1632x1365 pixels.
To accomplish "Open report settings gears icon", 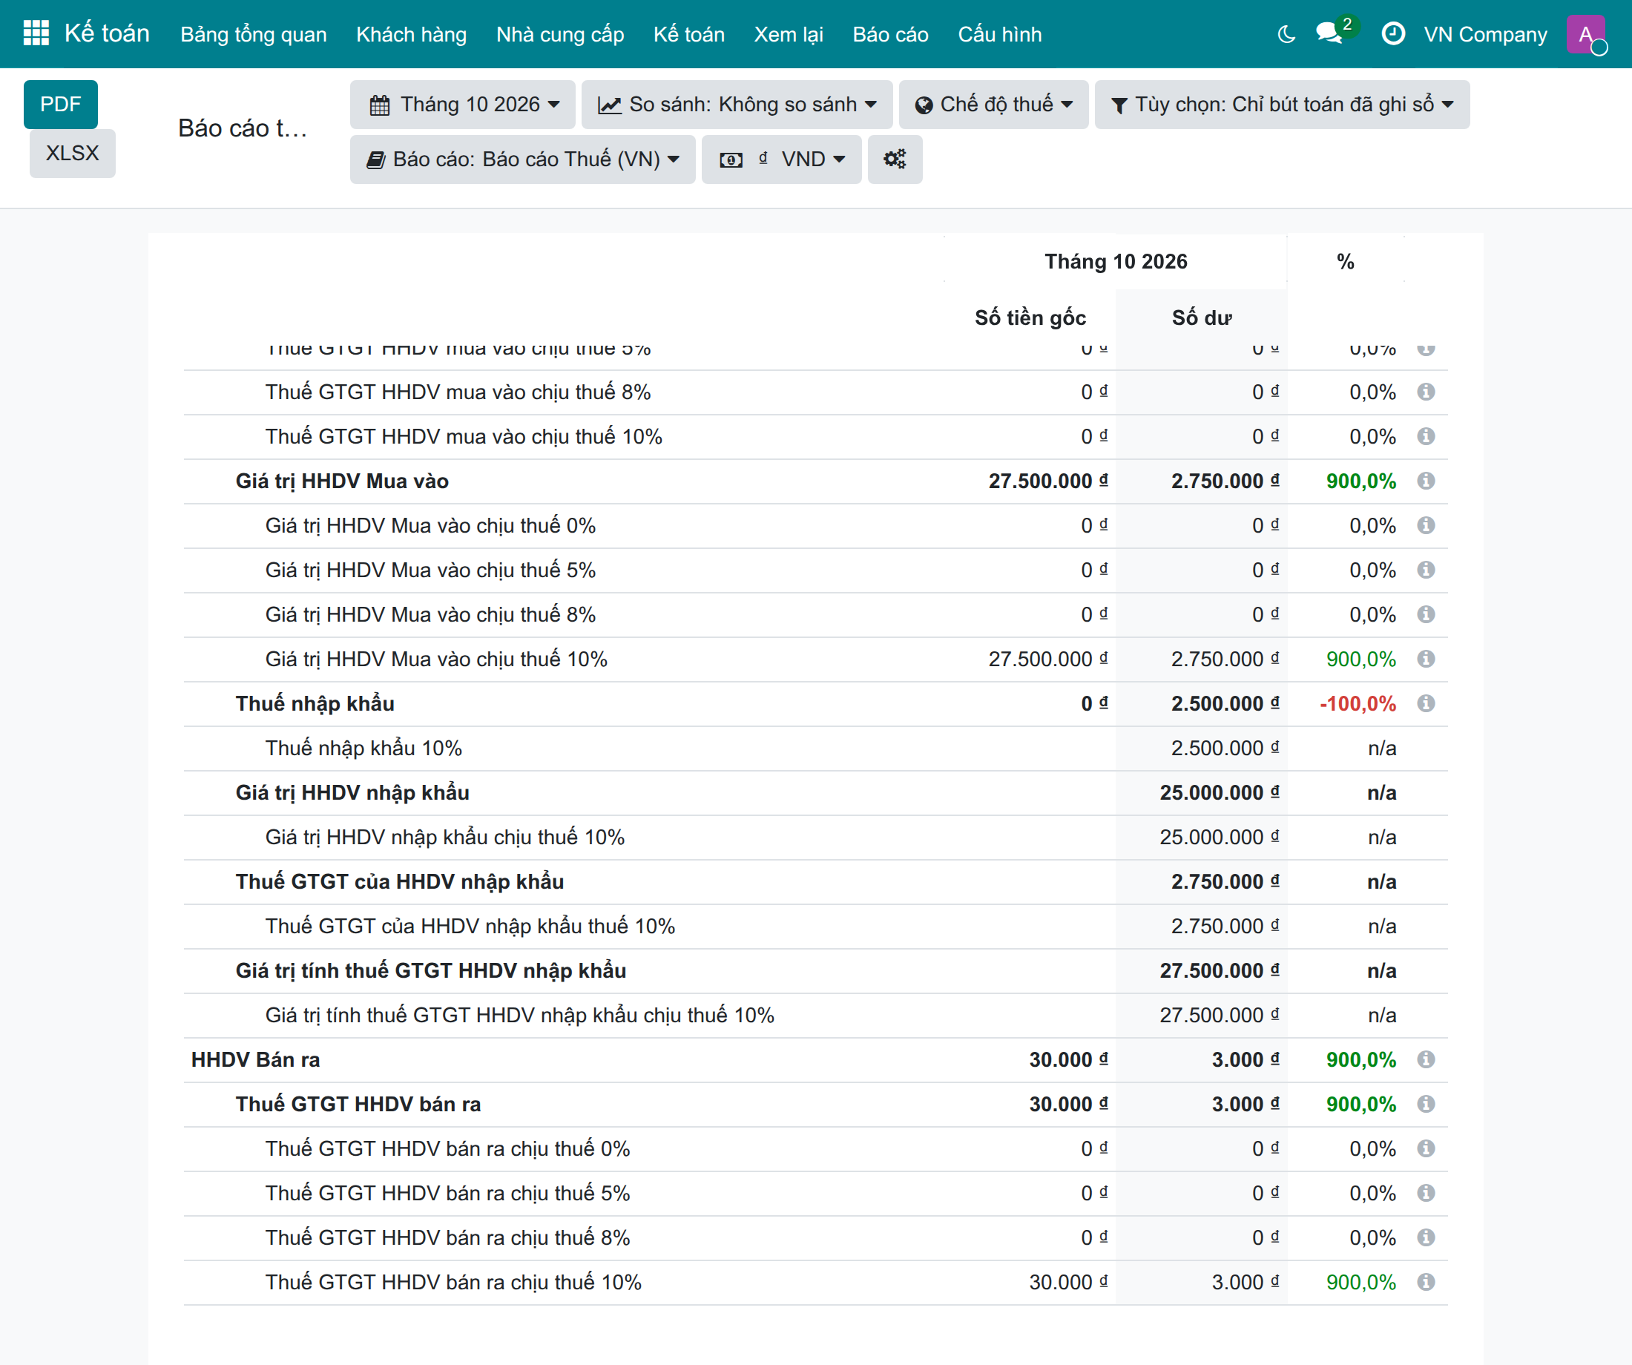I will pos(895,159).
